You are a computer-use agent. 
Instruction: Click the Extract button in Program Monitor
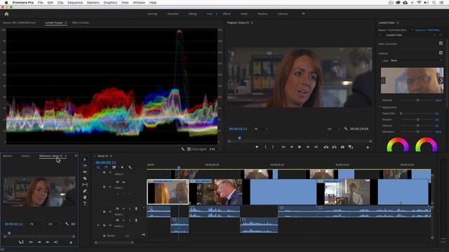point(334,147)
